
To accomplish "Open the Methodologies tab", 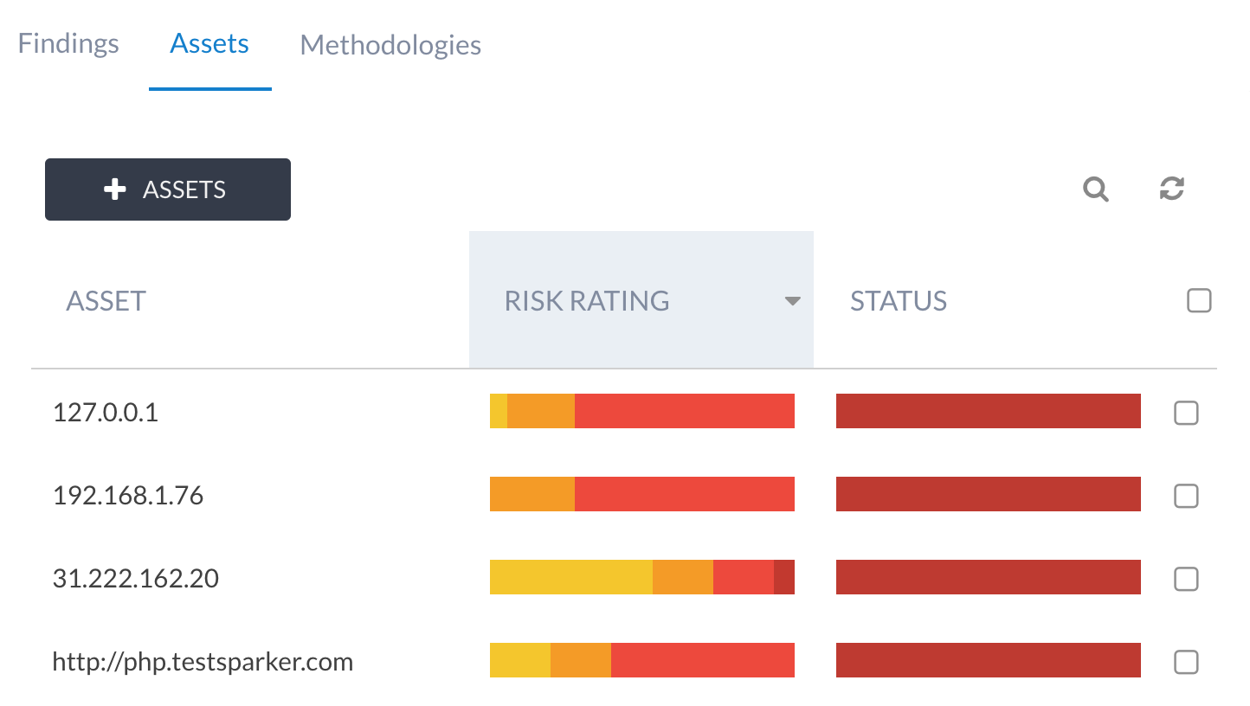I will point(390,45).
